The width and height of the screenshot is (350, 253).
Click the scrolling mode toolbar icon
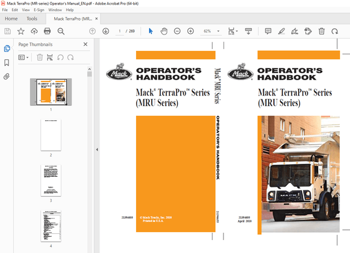tap(248, 31)
